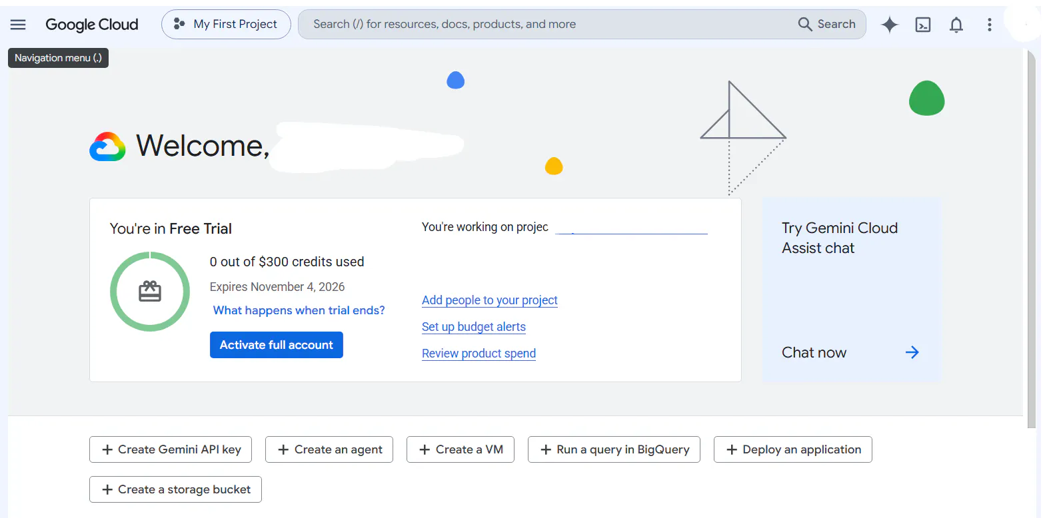The width and height of the screenshot is (1043, 518).
Task: Click Activate full account button
Action: 277,345
